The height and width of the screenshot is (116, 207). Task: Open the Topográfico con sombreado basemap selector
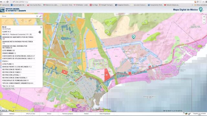[x=199, y=114]
